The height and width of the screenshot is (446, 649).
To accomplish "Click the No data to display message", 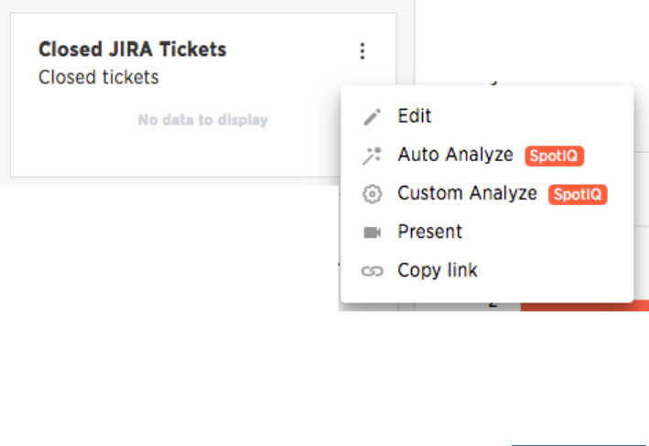I will point(202,120).
